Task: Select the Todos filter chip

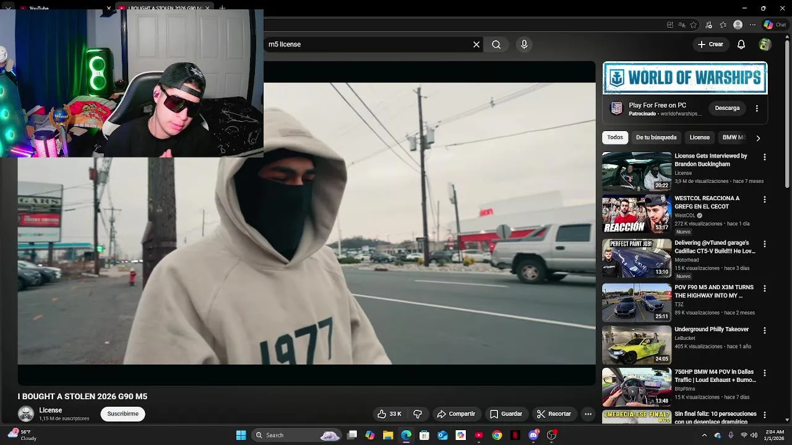Action: [x=615, y=137]
